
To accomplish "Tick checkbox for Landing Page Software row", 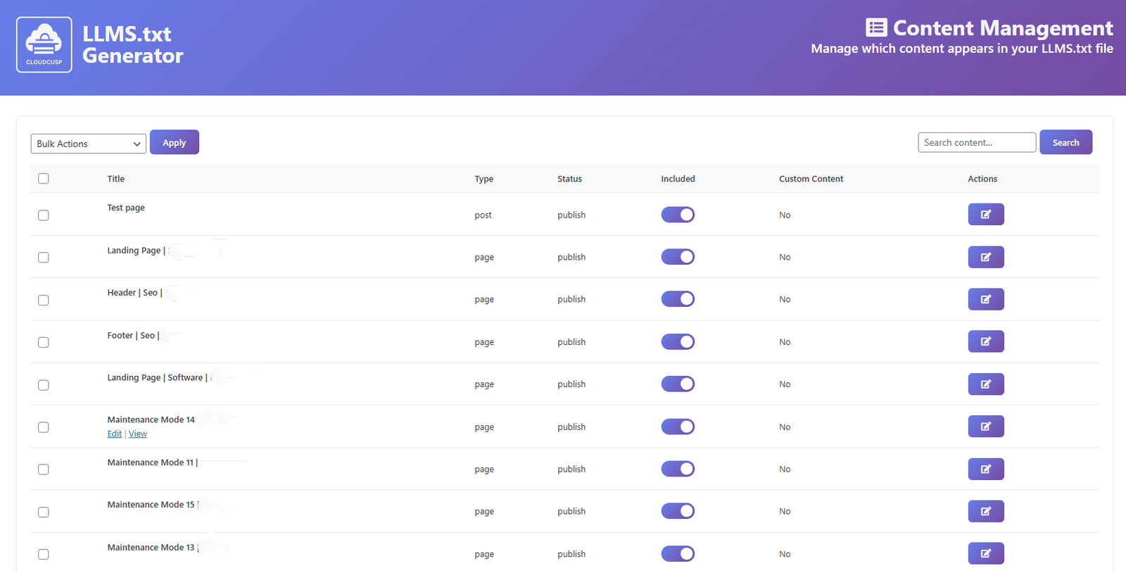I will click(x=44, y=385).
